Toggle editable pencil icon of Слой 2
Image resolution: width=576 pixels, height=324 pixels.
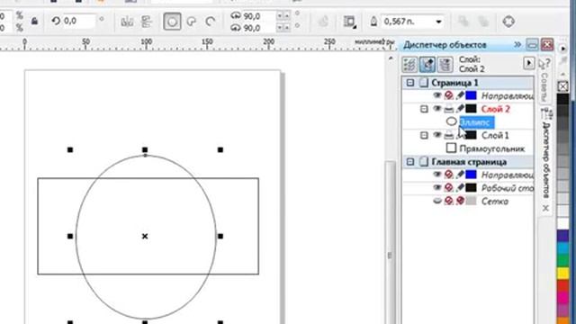point(460,109)
